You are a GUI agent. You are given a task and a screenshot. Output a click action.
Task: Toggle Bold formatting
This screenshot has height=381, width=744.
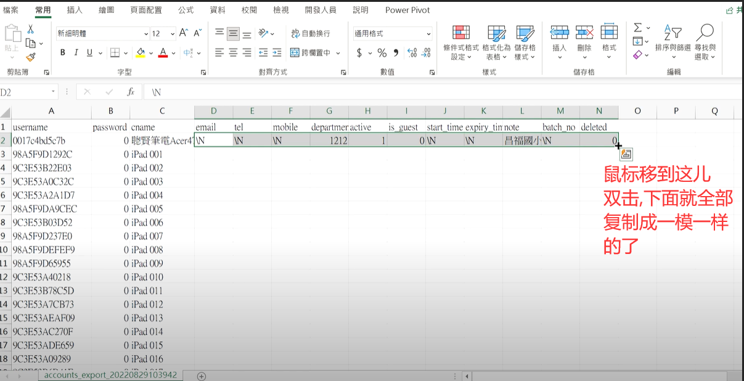[x=63, y=53]
